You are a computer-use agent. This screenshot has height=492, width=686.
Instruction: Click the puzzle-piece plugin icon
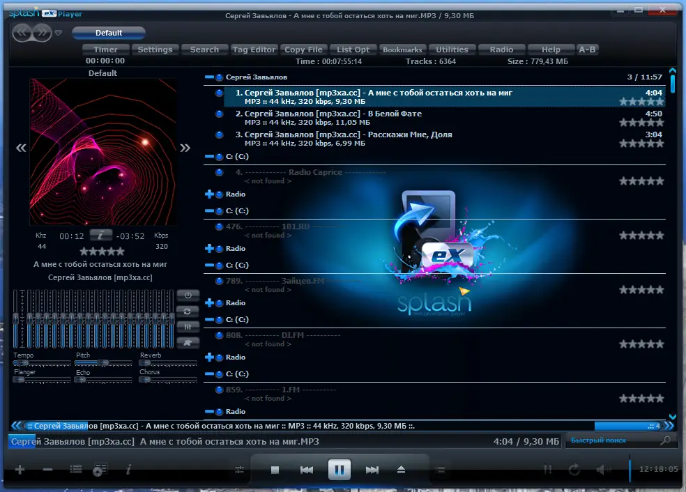(x=188, y=342)
